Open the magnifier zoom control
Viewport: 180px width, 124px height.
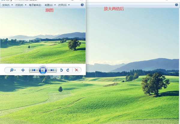(13, 70)
